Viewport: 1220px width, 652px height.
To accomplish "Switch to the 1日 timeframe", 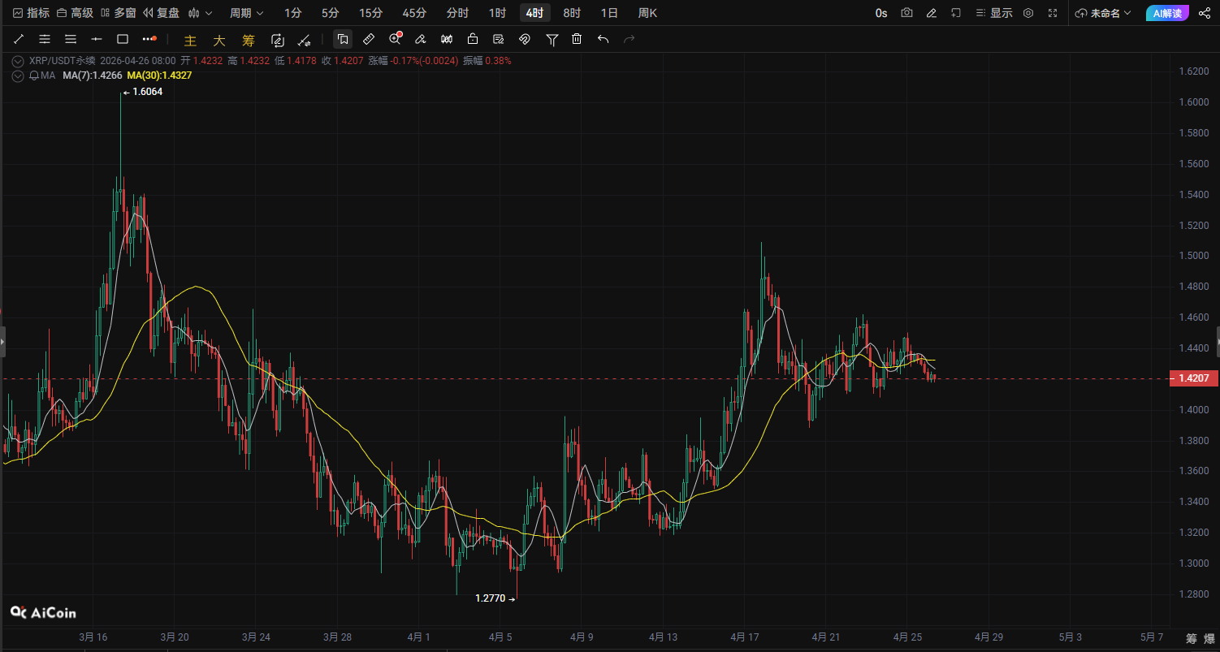I will [609, 13].
